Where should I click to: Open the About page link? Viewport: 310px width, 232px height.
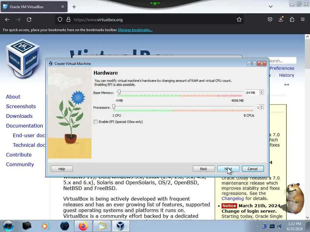point(13,97)
